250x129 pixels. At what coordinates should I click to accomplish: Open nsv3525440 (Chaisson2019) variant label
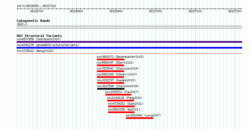pos(118,68)
